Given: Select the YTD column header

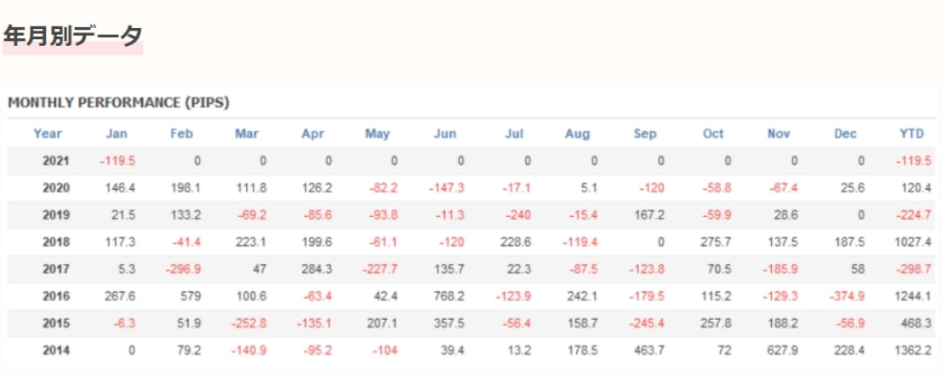Looking at the screenshot, I should click(911, 134).
